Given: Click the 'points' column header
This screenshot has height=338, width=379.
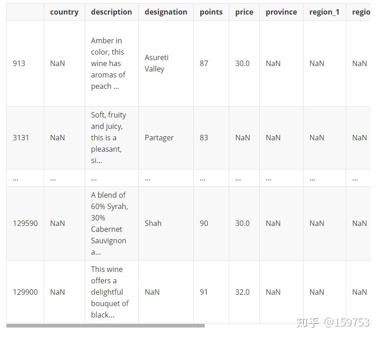Looking at the screenshot, I should pyautogui.click(x=211, y=12).
